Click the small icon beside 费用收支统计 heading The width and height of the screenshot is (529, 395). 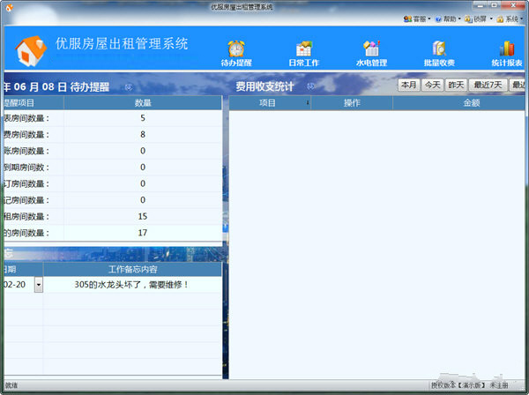(310, 87)
